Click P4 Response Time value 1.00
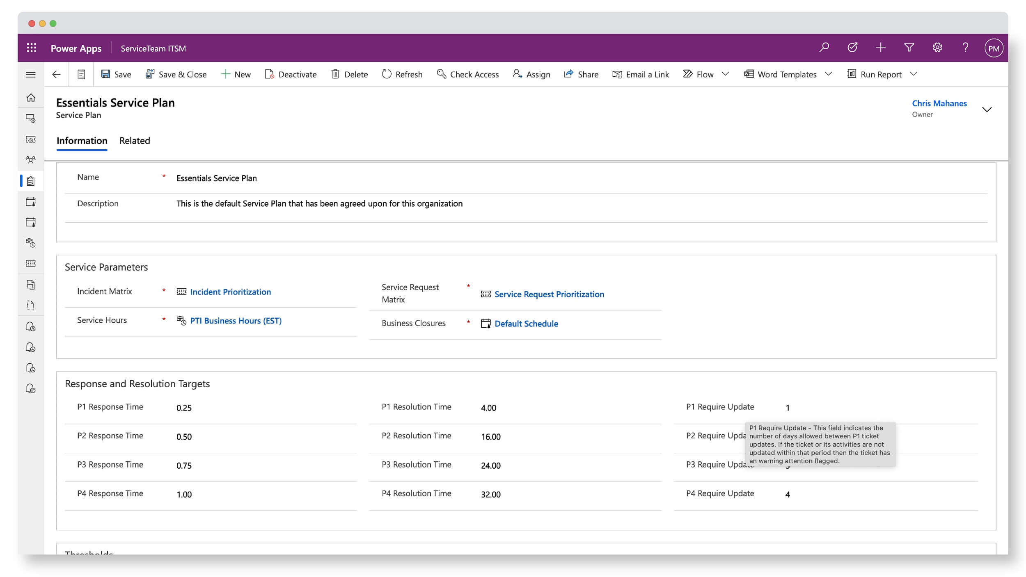This screenshot has height=577, width=1026. pyautogui.click(x=184, y=495)
